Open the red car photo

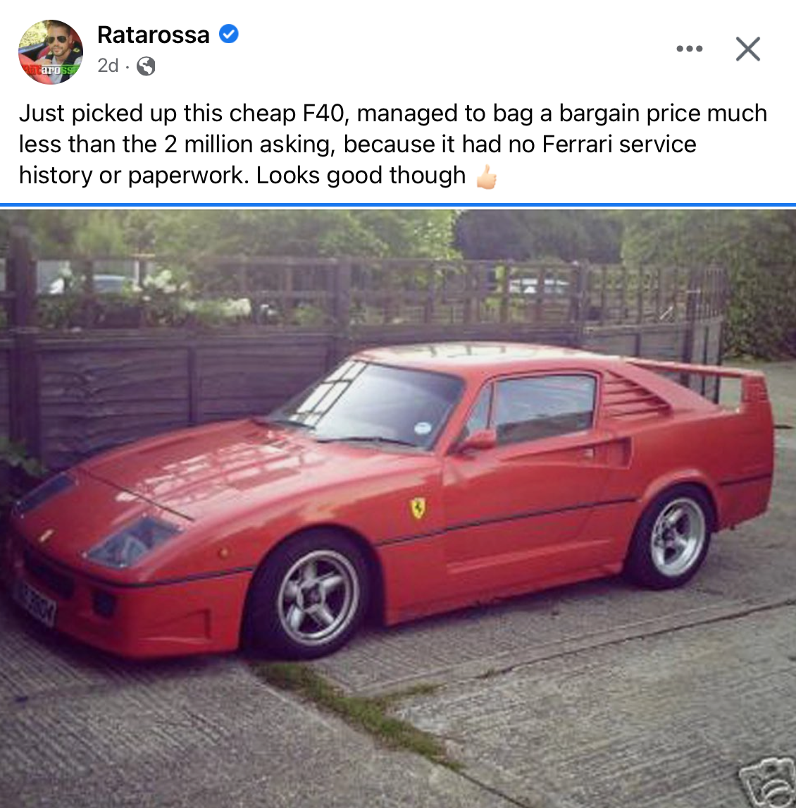click(398, 508)
